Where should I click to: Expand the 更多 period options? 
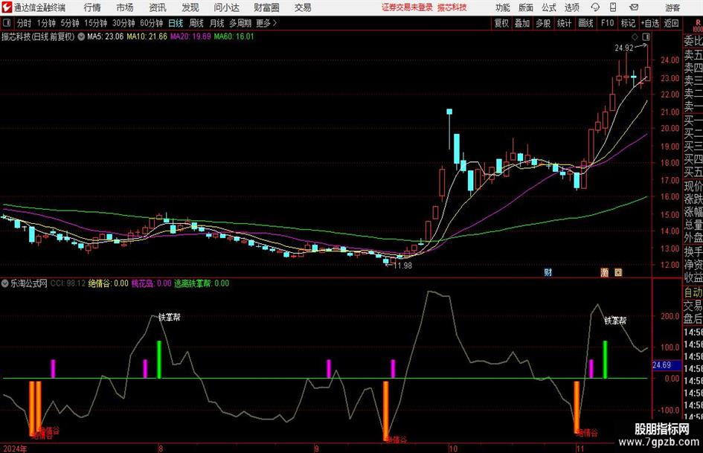(x=266, y=23)
